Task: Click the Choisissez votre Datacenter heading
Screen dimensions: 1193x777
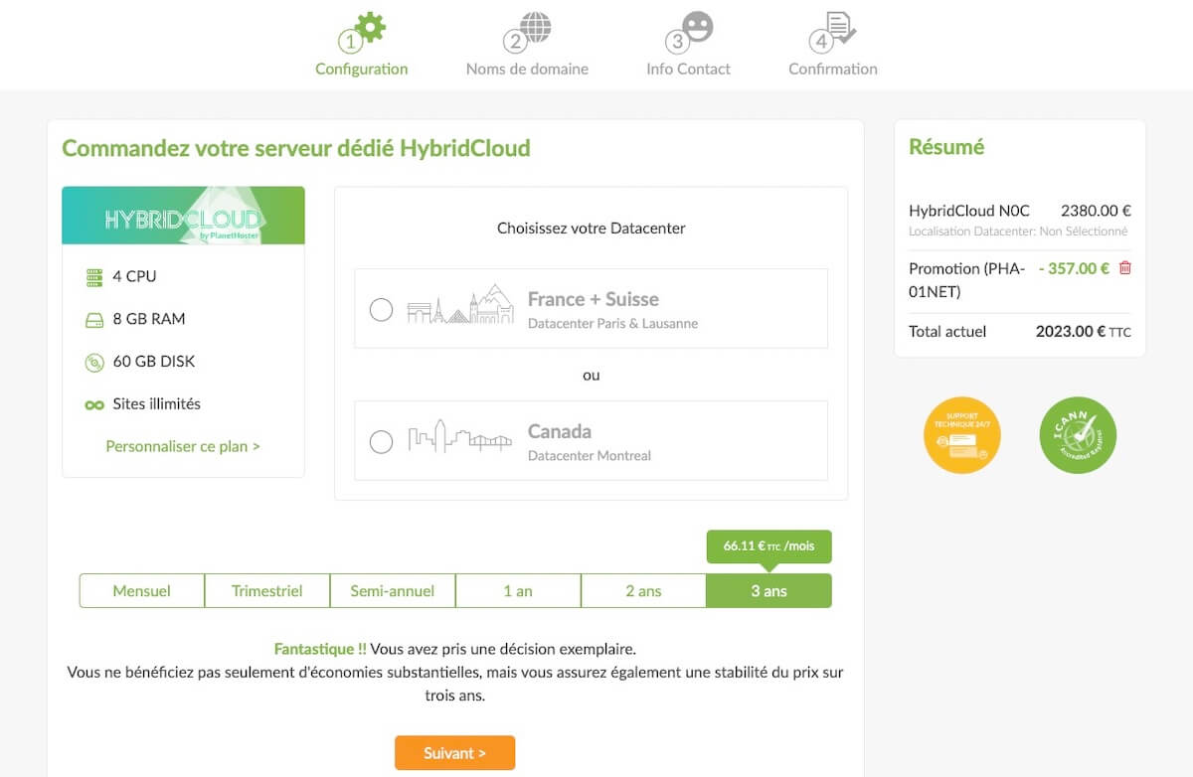Action: coord(592,229)
